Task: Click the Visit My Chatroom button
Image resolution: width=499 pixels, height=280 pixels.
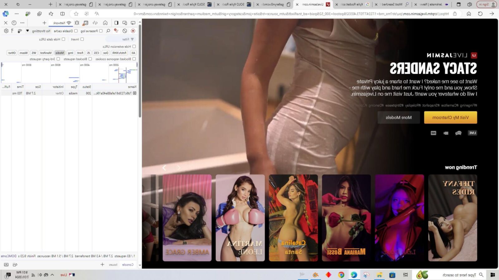Action: [x=450, y=117]
